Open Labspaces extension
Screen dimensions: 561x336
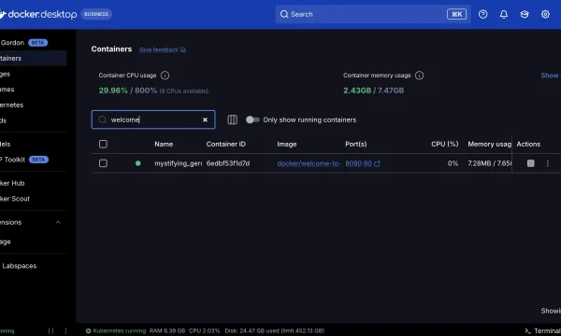33,266
